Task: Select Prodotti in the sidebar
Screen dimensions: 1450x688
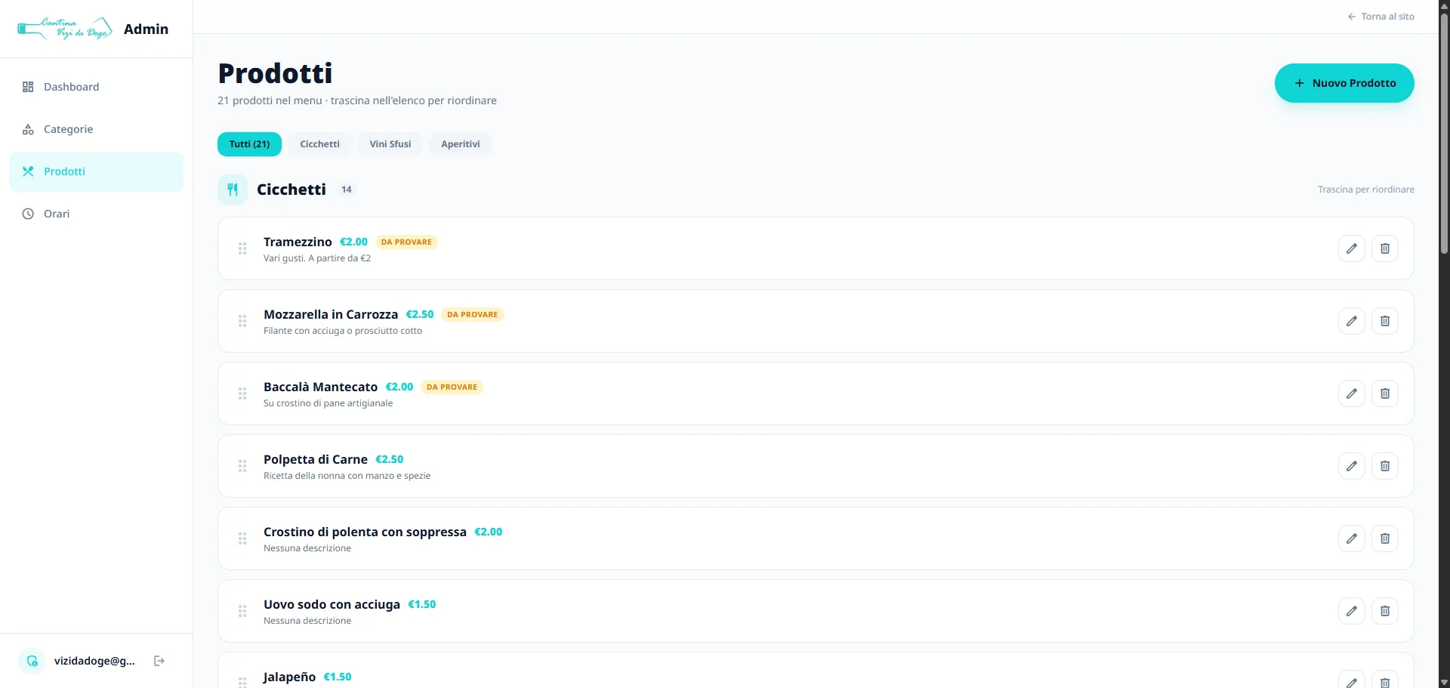Action: 96,171
